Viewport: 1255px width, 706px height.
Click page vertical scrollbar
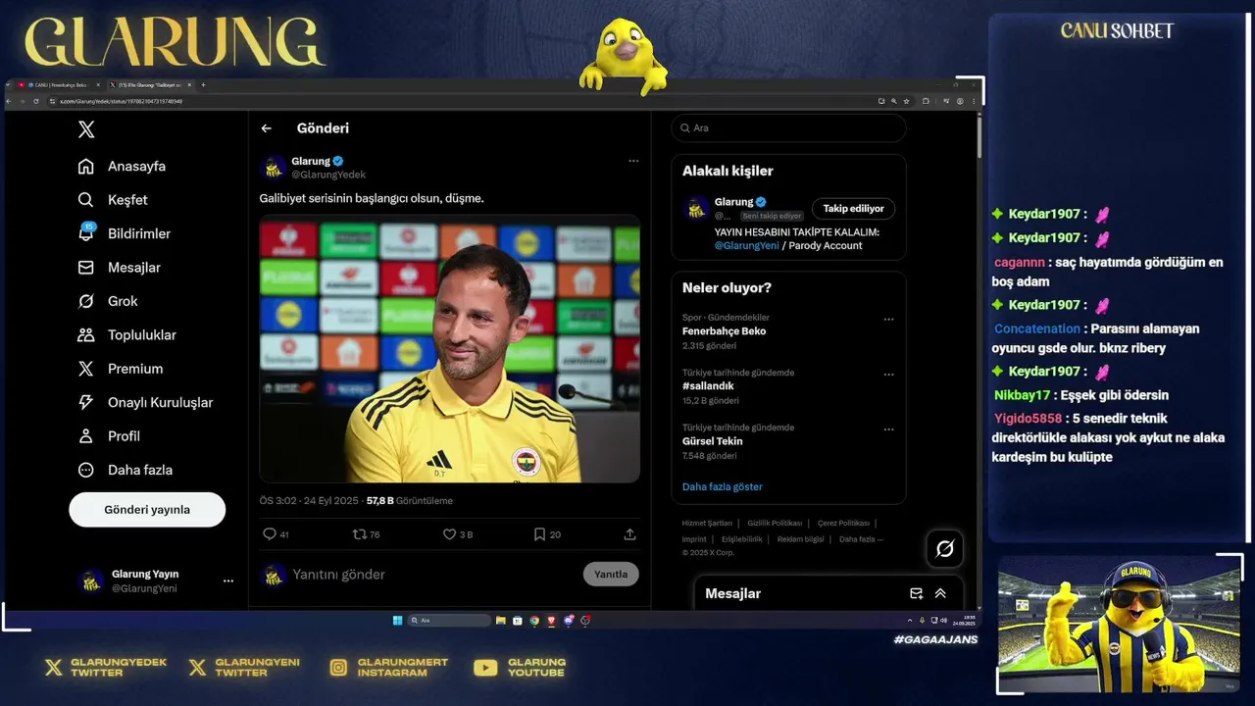(978, 137)
